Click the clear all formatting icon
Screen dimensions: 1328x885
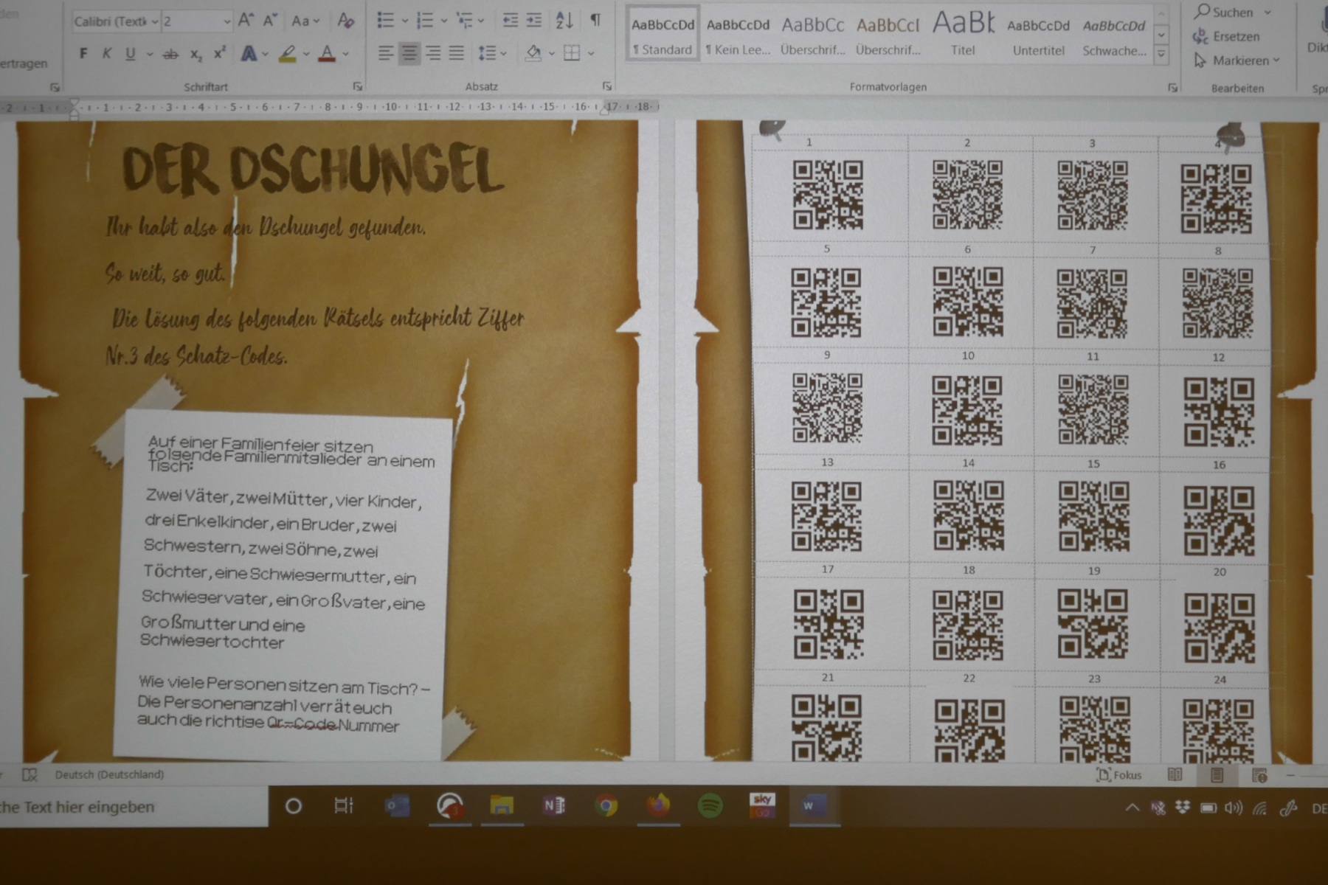click(x=345, y=21)
